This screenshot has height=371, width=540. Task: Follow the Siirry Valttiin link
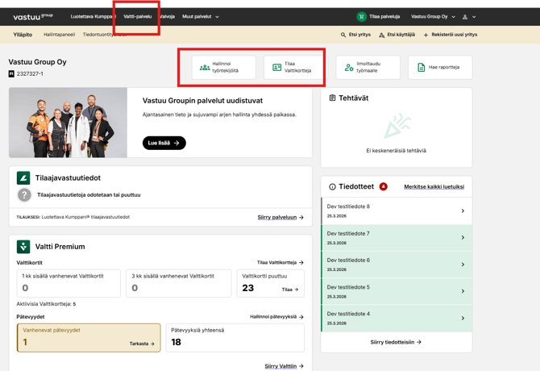(285, 366)
